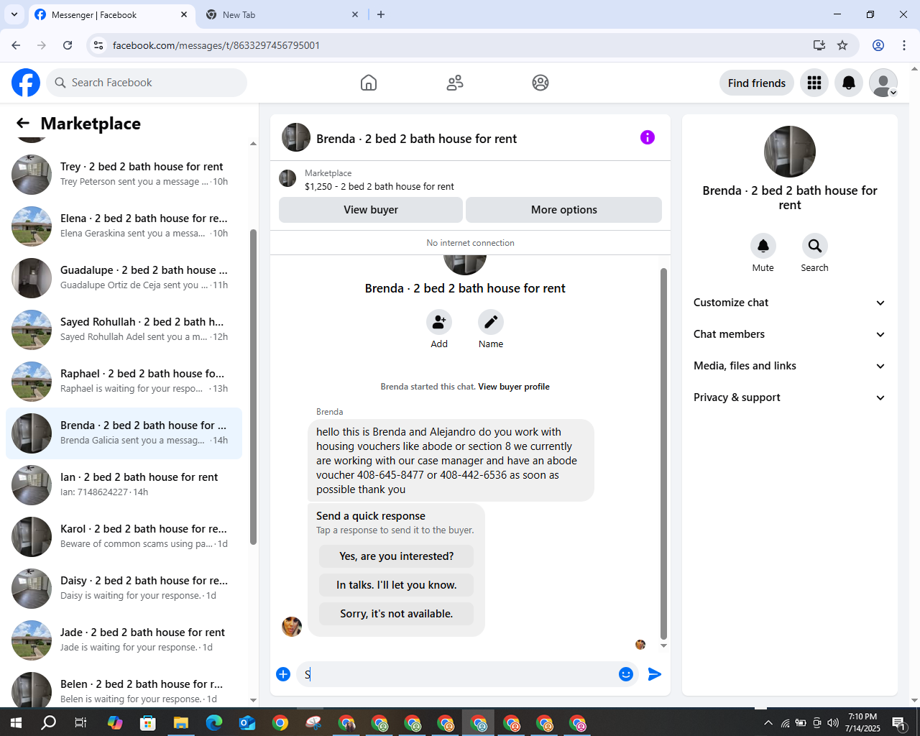Click the Search Facebook field

(147, 83)
